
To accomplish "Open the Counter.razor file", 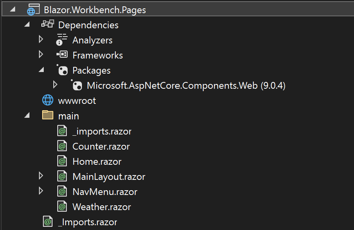I will pos(101,146).
